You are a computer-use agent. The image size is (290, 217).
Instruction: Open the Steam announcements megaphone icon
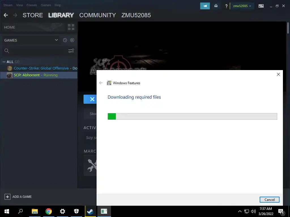(205, 6)
